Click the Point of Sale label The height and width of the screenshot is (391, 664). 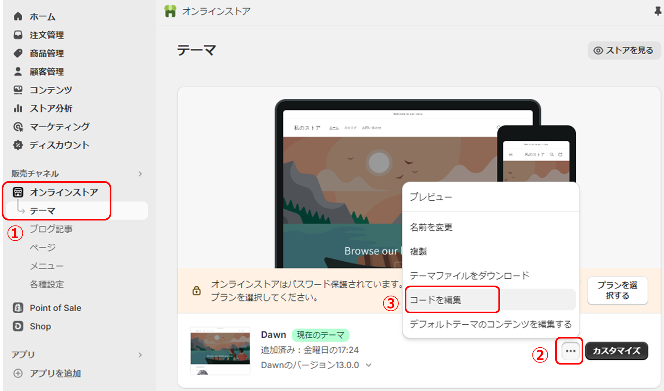(x=55, y=308)
